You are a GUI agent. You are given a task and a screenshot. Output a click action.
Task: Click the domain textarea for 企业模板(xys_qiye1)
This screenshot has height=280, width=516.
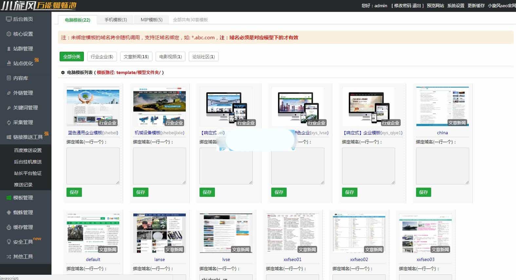[369, 166]
